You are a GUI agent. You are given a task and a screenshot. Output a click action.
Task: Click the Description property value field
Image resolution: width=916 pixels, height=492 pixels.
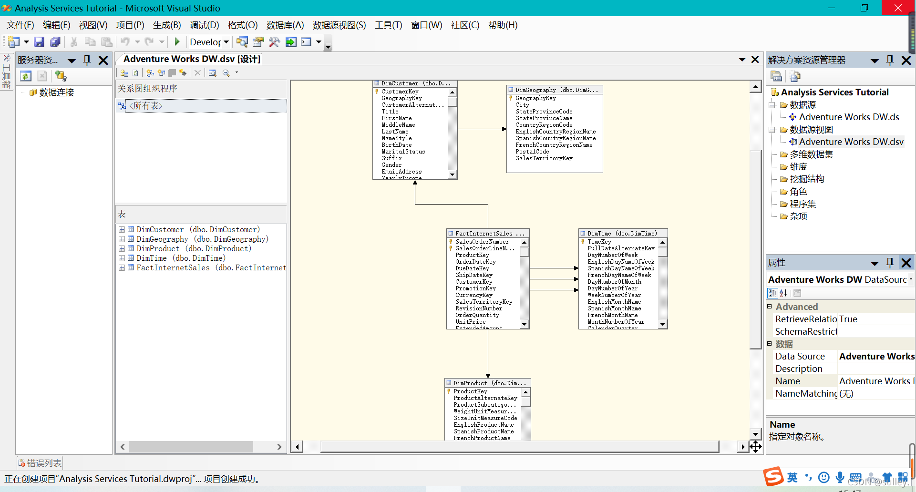click(x=876, y=369)
